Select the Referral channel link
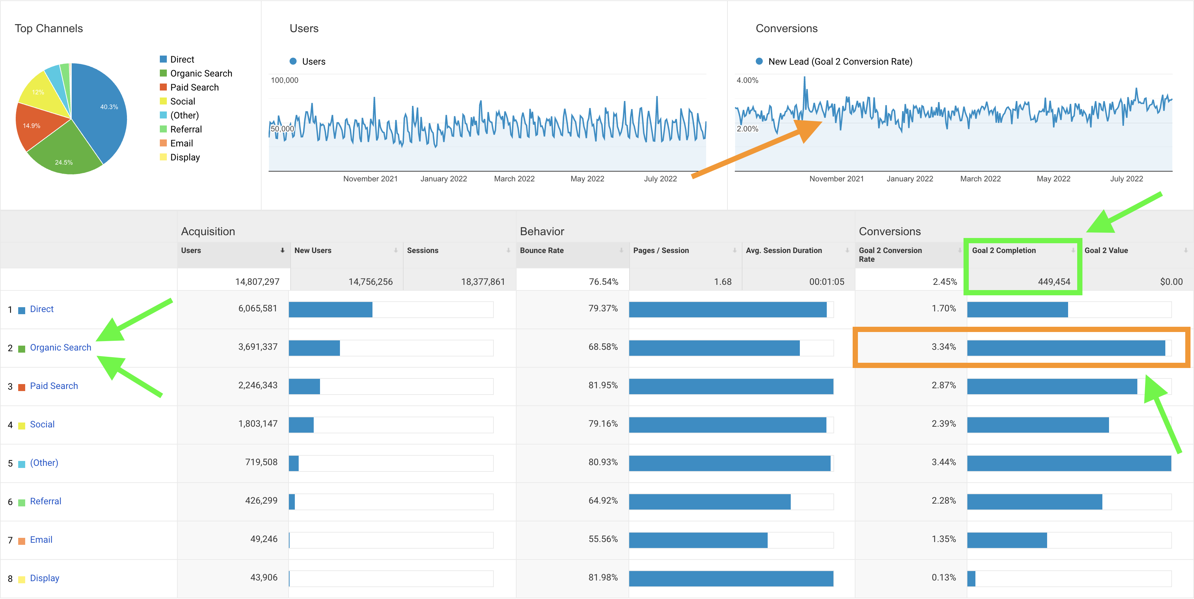Viewport: 1194px width, 599px height. (45, 501)
